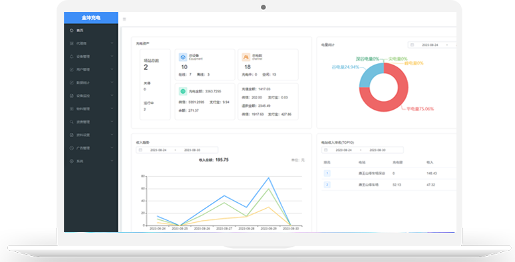Click the edit icon beside 数据统计
The image size is (515, 262).
coord(72,82)
